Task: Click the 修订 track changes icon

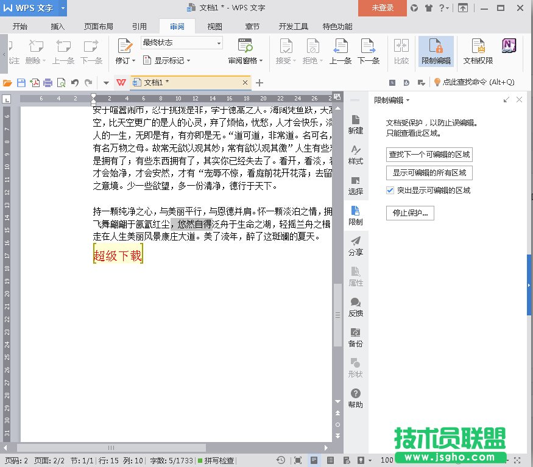Action: coord(125,46)
